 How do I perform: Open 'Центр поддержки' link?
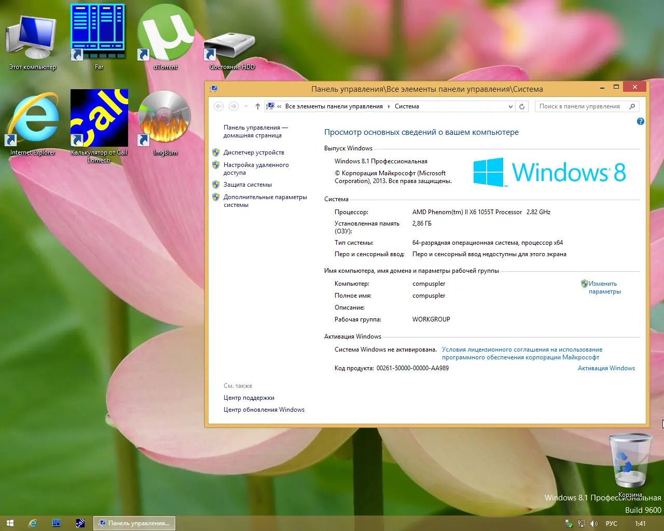[x=249, y=398]
